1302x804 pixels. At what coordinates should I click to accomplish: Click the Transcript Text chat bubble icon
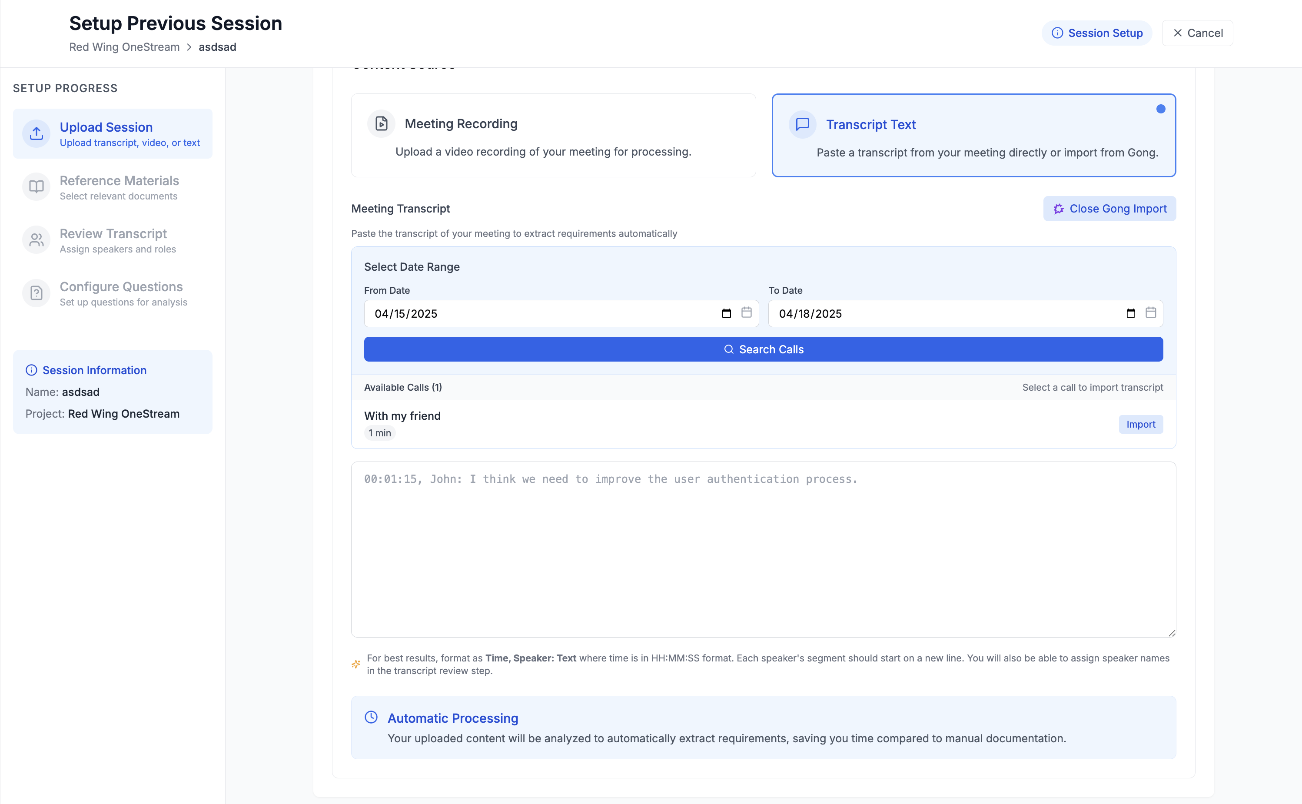(802, 124)
